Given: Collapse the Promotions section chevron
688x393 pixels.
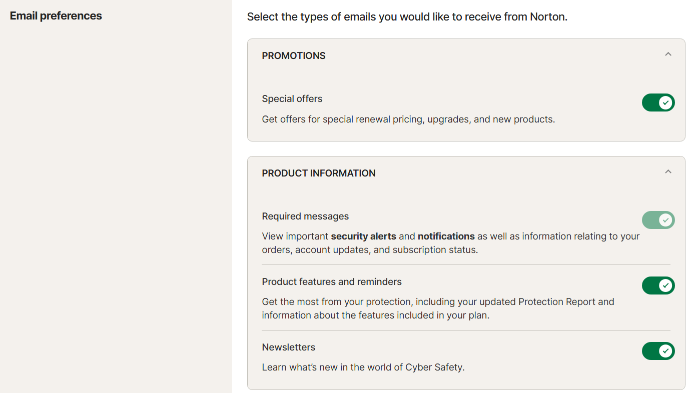Looking at the screenshot, I should pyautogui.click(x=668, y=54).
